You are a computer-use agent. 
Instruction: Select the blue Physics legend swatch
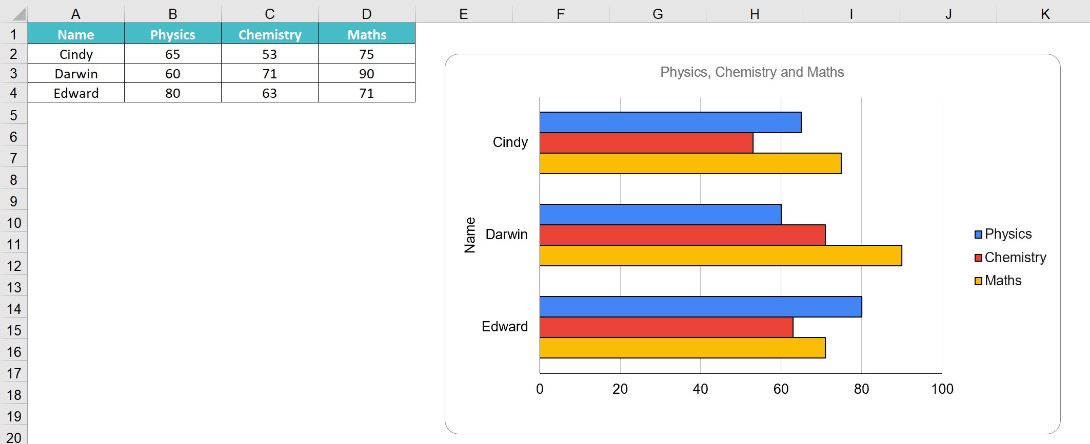[x=978, y=235]
